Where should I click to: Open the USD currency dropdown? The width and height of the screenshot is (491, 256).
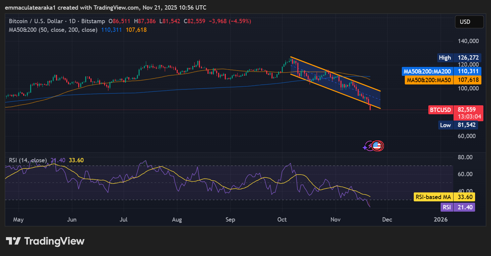(x=469, y=22)
